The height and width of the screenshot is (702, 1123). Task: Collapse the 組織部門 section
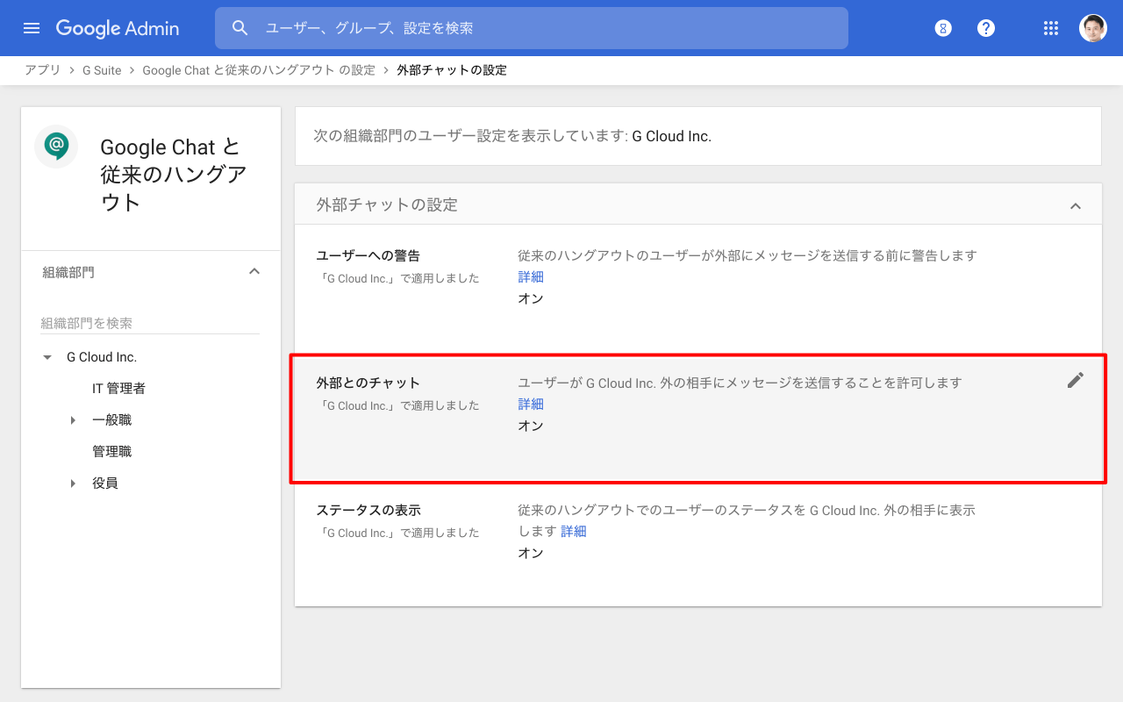pyautogui.click(x=254, y=272)
